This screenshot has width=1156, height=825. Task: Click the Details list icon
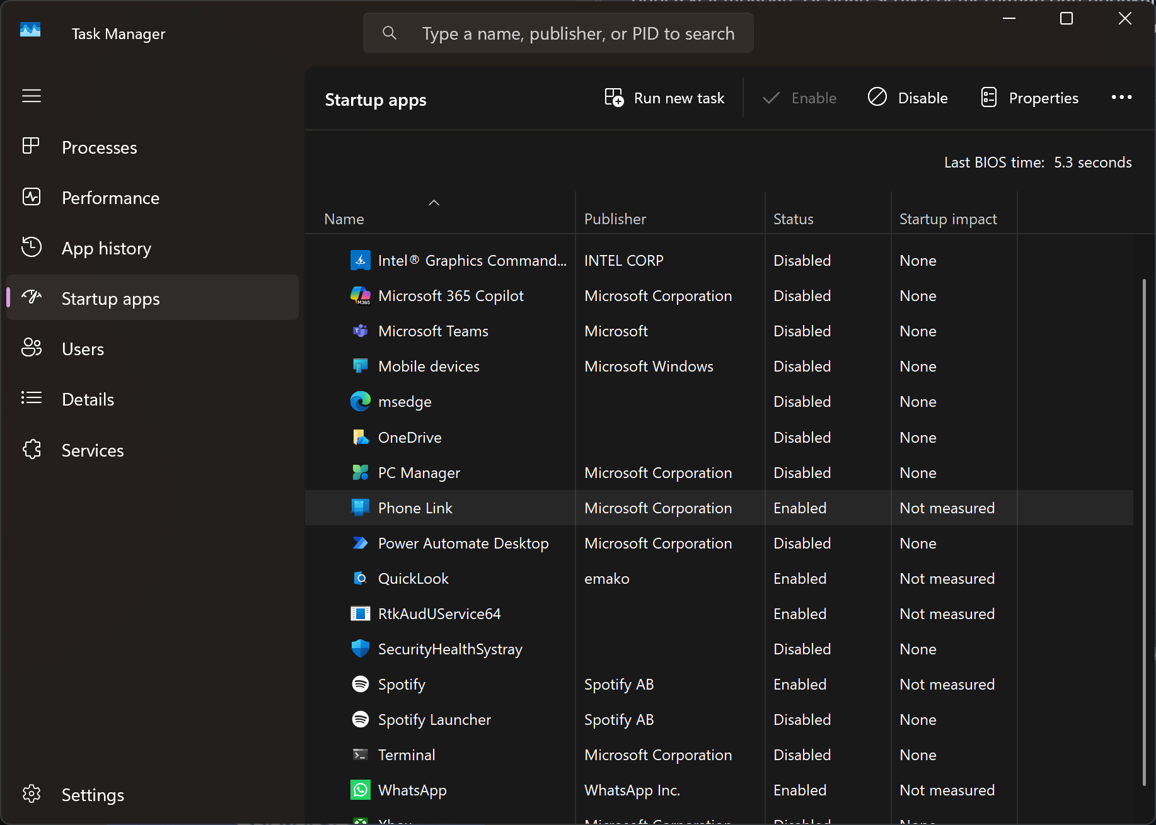point(32,398)
